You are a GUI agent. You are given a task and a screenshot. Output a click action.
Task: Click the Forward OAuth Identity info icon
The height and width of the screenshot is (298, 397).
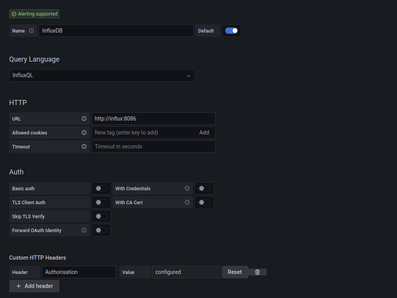84,230
